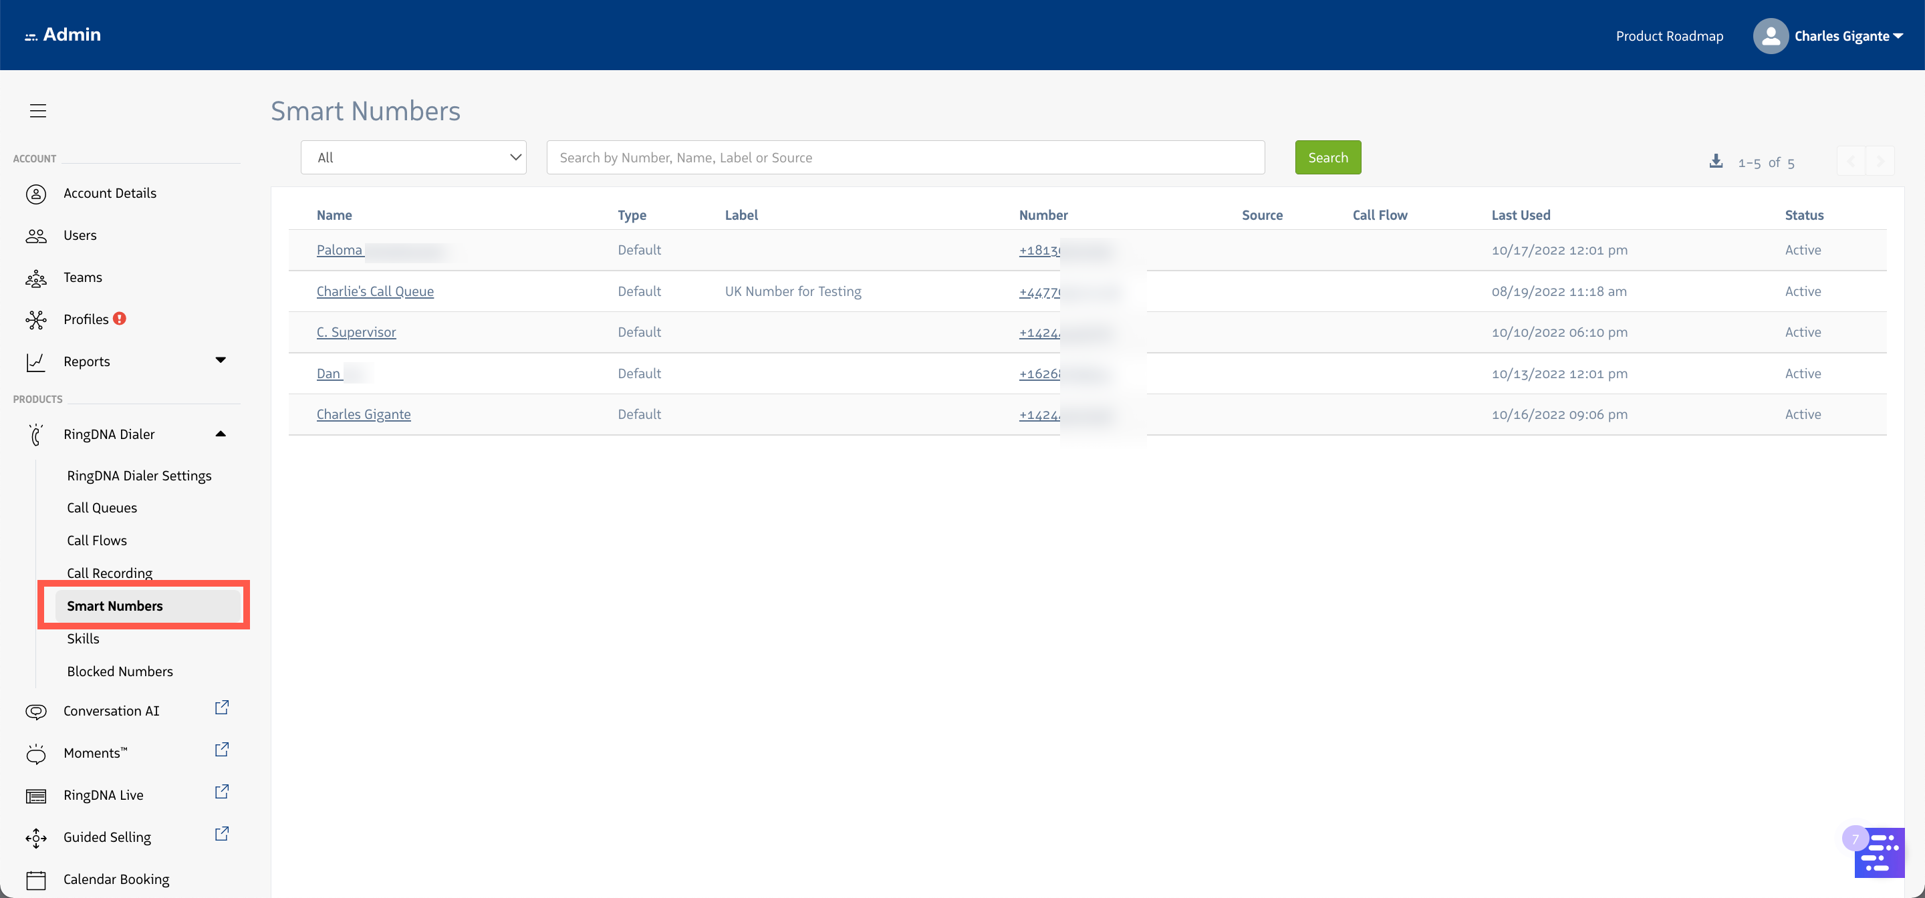Viewport: 1925px width, 898px height.
Task: Select Blocked Numbers menu item
Action: click(120, 671)
